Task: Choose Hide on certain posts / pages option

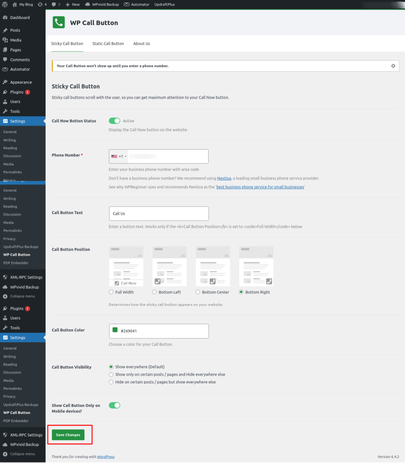Action: (111, 382)
